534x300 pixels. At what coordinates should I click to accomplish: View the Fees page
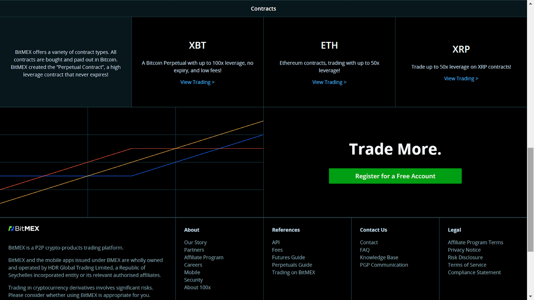click(277, 250)
